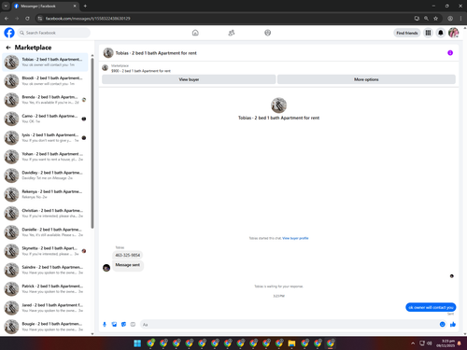Screen dimensions: 467x350
Task: Focus the Search Facebook field
Action: click(x=54, y=33)
